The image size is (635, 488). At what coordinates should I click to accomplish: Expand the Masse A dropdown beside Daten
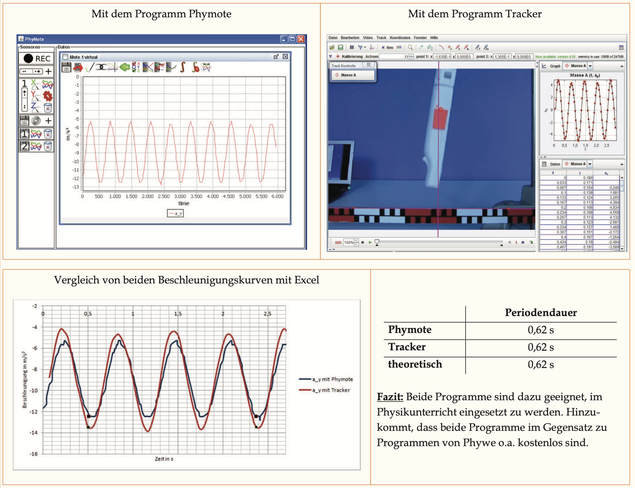click(x=590, y=164)
